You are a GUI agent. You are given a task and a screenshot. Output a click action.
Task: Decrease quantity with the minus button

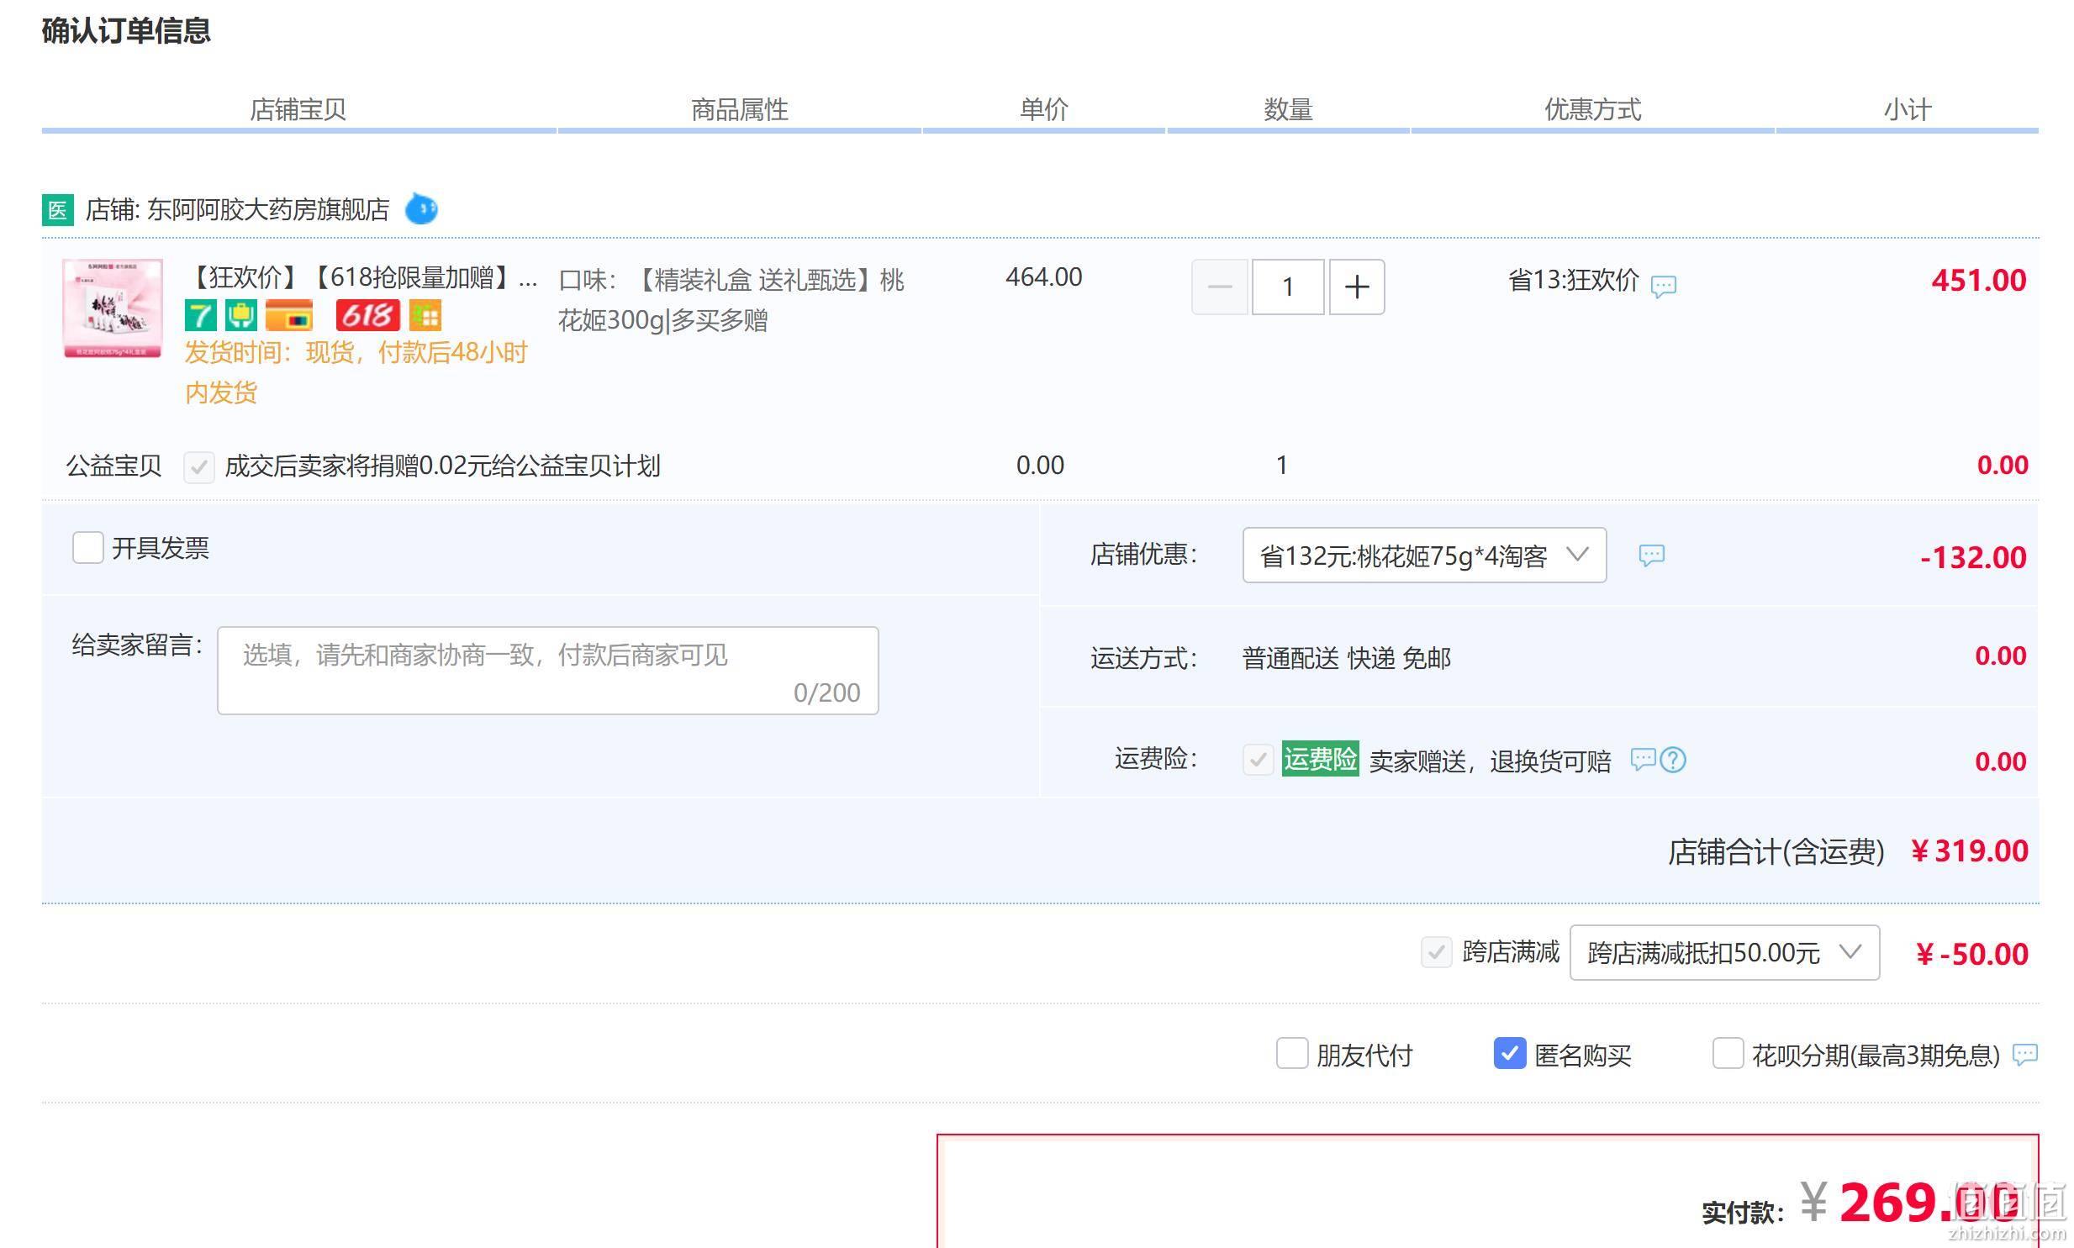[1220, 287]
